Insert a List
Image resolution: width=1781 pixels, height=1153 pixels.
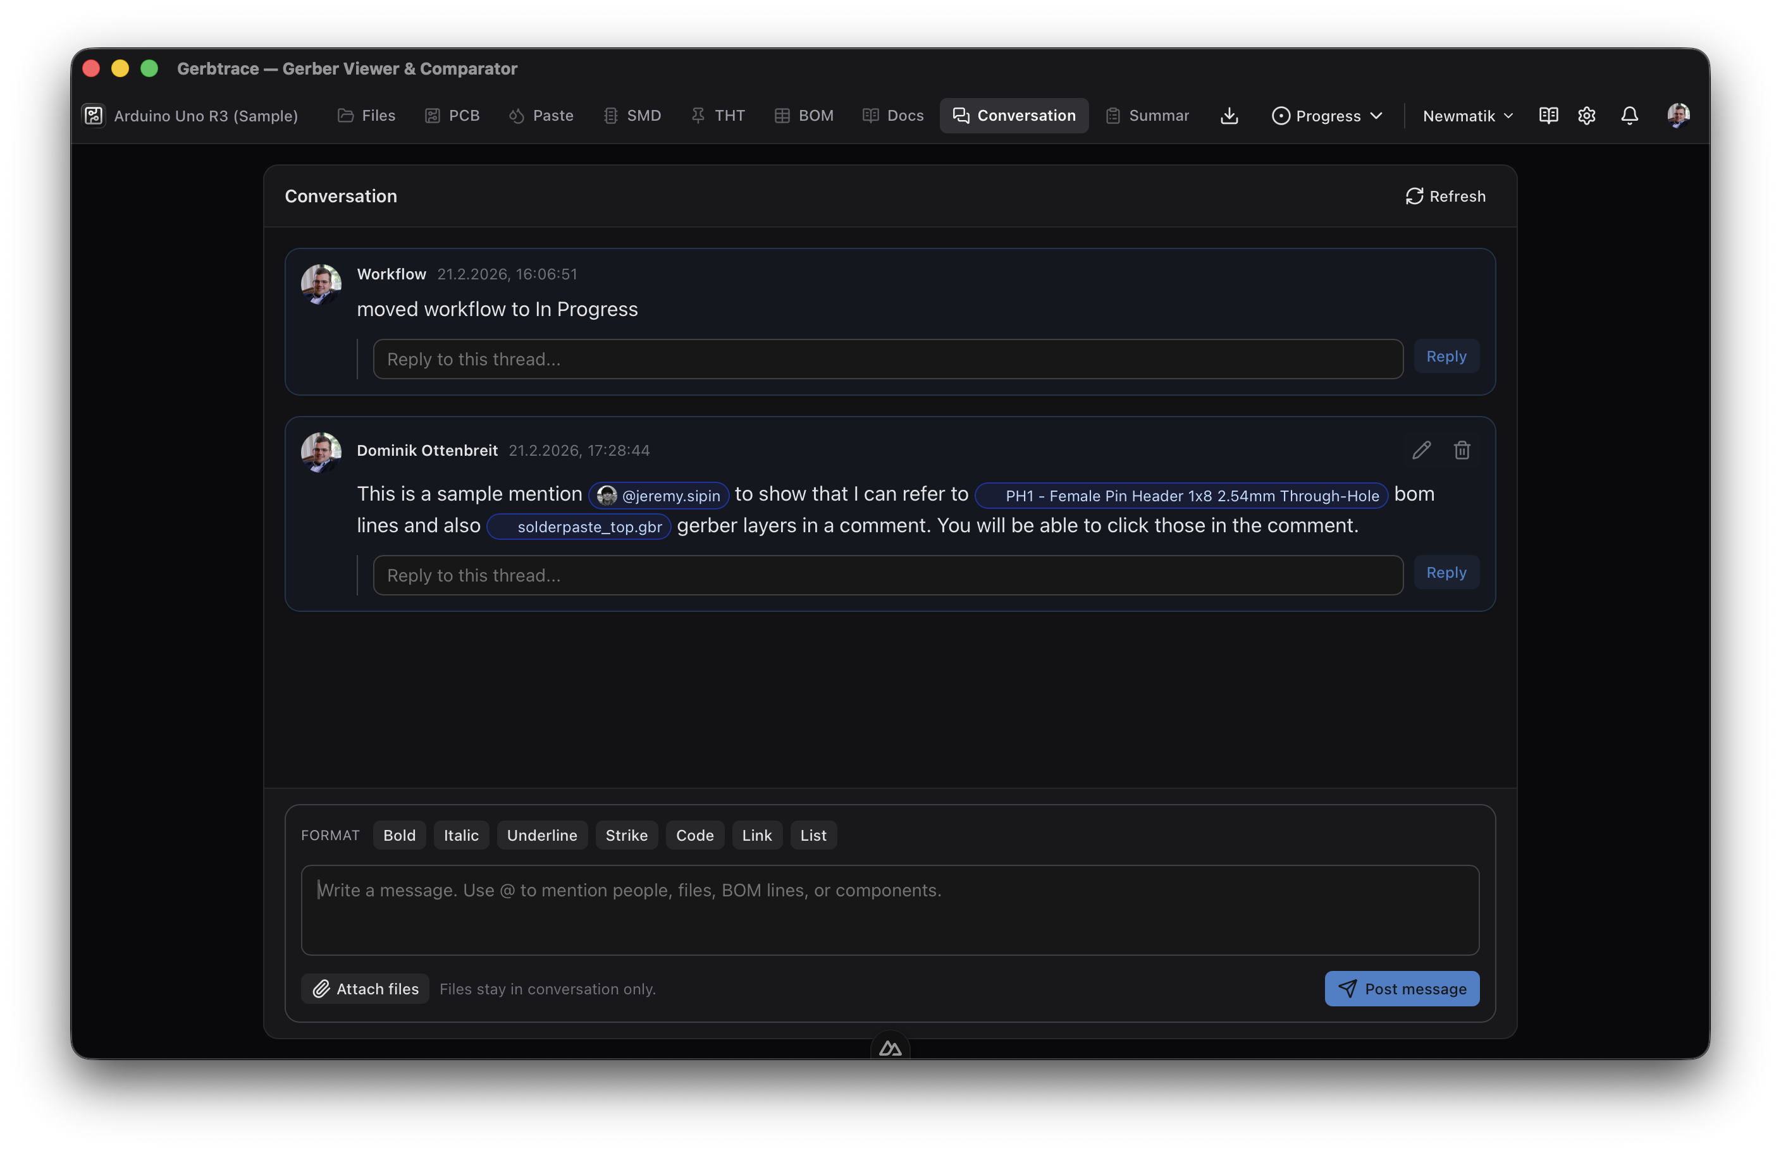coord(813,835)
